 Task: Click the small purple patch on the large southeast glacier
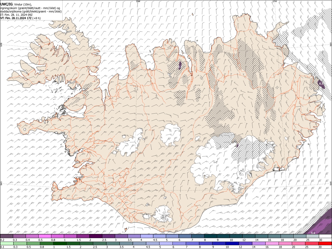coord(237,145)
